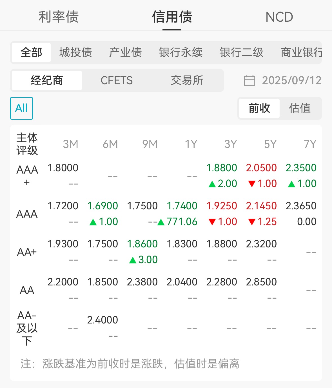Click AA 6M yield 1.8500
The image size is (332, 388).
click(103, 282)
